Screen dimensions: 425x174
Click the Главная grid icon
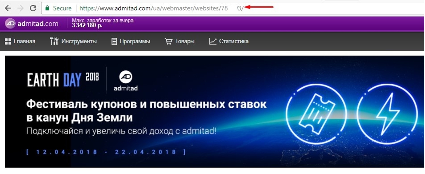8,41
